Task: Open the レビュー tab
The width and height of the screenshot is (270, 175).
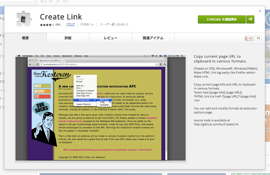Action: click(110, 38)
